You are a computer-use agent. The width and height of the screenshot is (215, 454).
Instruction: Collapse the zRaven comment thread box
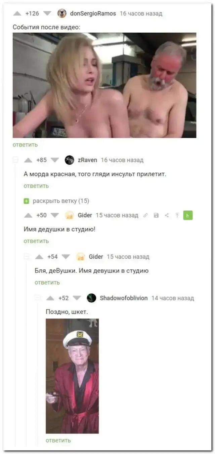pos(15,160)
